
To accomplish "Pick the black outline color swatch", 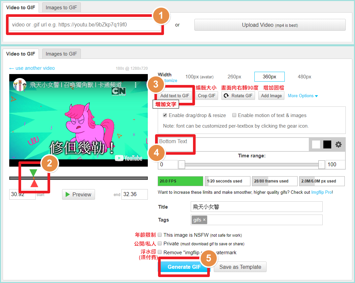I will click(x=327, y=144).
